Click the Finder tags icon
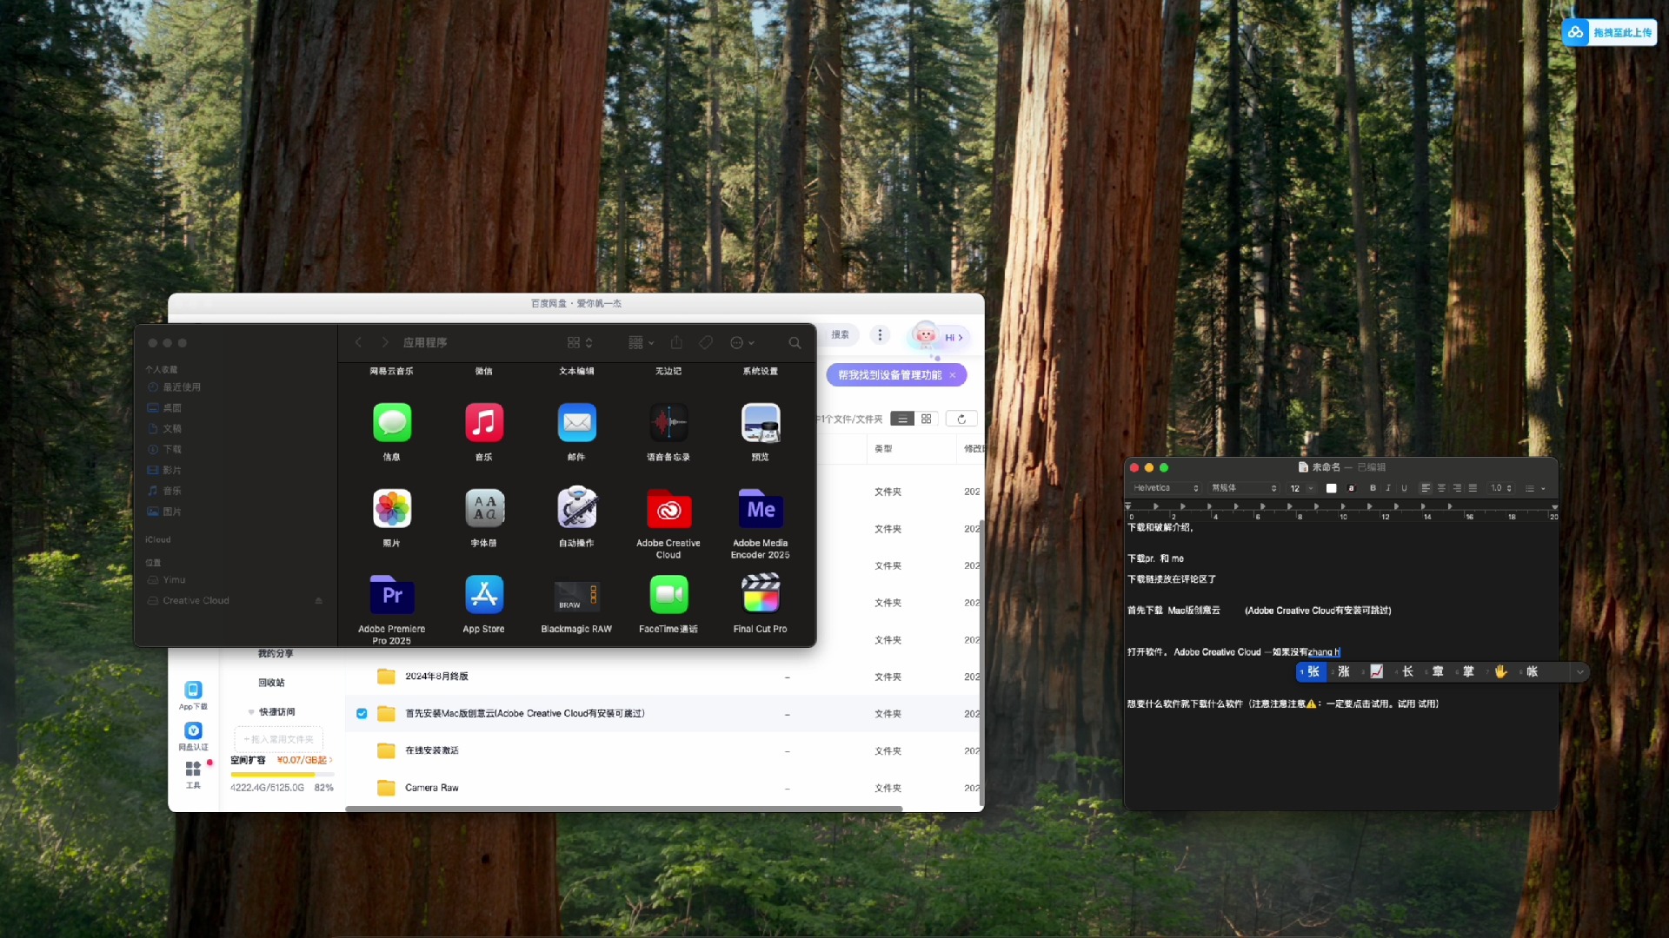This screenshot has width=1669, height=938. click(x=706, y=342)
